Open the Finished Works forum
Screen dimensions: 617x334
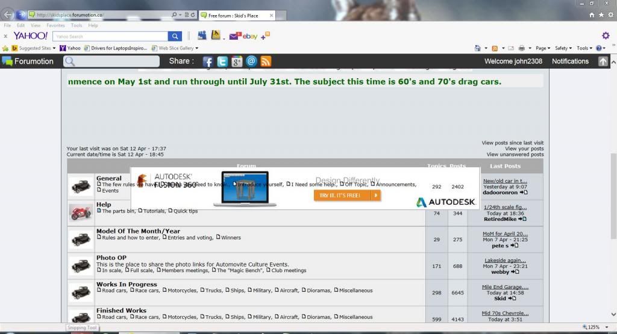point(121,311)
